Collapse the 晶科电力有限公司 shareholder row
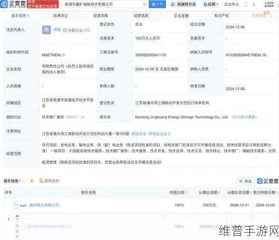The image size is (279, 240). pos(16,205)
